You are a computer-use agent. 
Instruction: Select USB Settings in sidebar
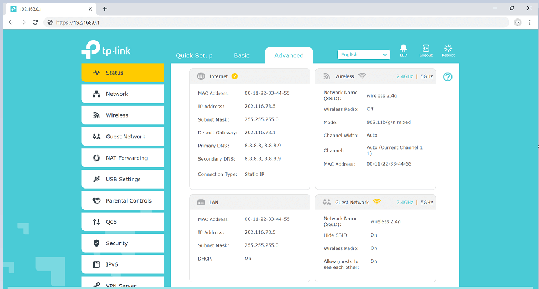coord(123,179)
